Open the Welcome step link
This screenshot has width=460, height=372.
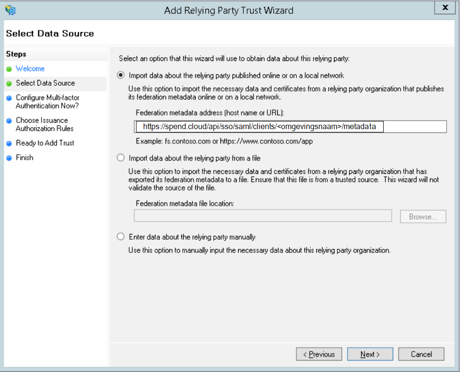coord(30,69)
